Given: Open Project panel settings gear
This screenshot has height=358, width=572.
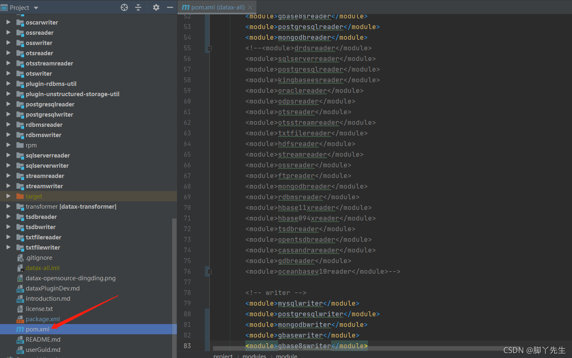Looking at the screenshot, I should pos(156,7).
